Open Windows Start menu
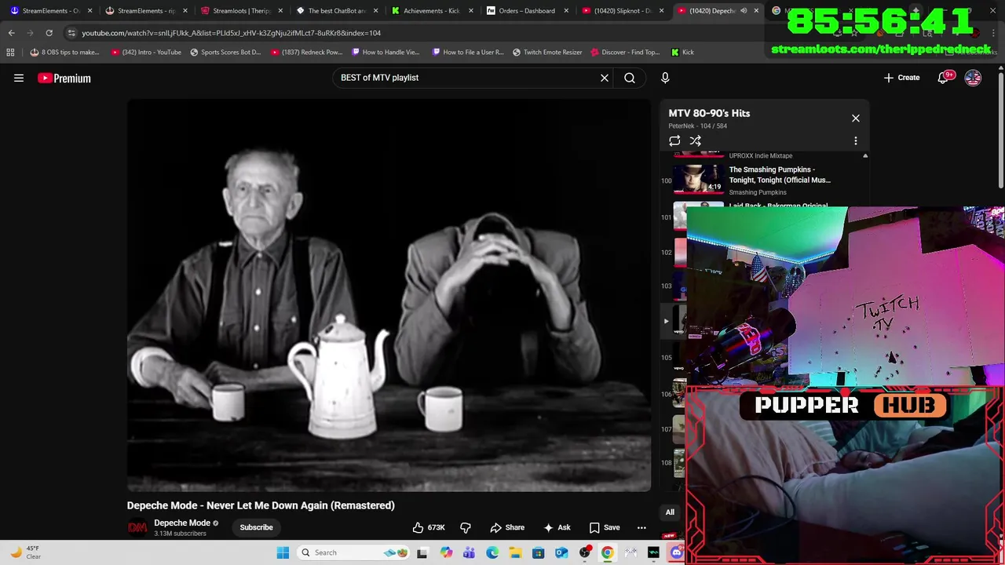Image resolution: width=1005 pixels, height=565 pixels. [x=283, y=552]
